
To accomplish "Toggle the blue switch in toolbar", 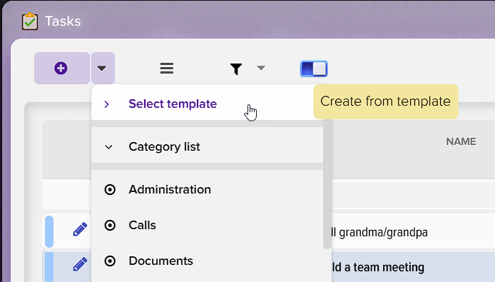I will 314,69.
